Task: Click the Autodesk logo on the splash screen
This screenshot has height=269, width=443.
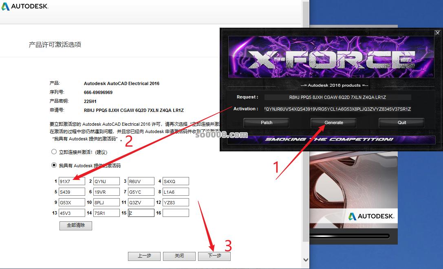Action: [371, 216]
